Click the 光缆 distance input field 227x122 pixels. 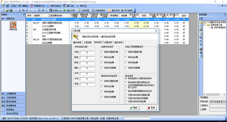click(x=87, y=53)
